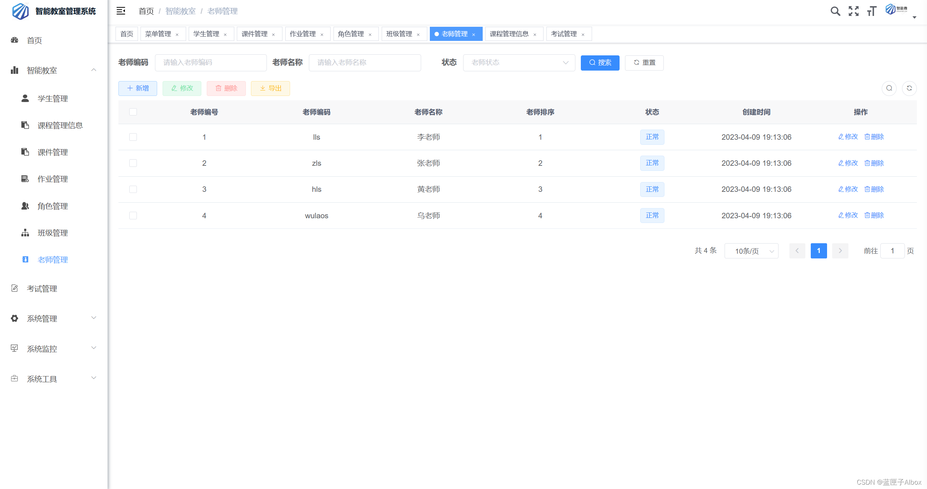The image size is (927, 489).
Task: Click the 搜索 search button
Action: 600,63
